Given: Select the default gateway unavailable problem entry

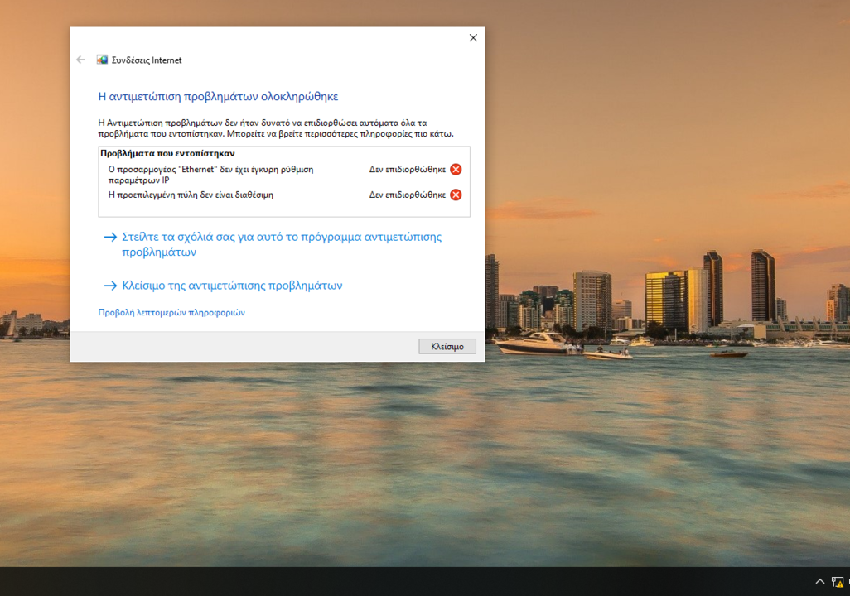Looking at the screenshot, I should pos(191,195).
